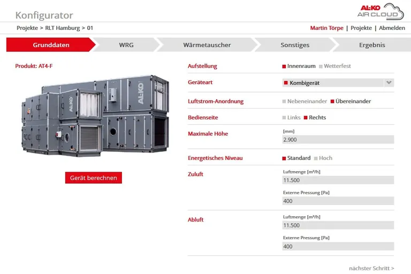Click the AL-KO Air Cloud logo

tap(380, 11)
